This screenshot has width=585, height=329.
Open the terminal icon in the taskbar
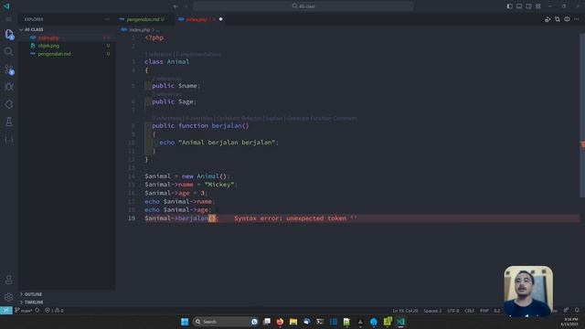tap(320, 322)
